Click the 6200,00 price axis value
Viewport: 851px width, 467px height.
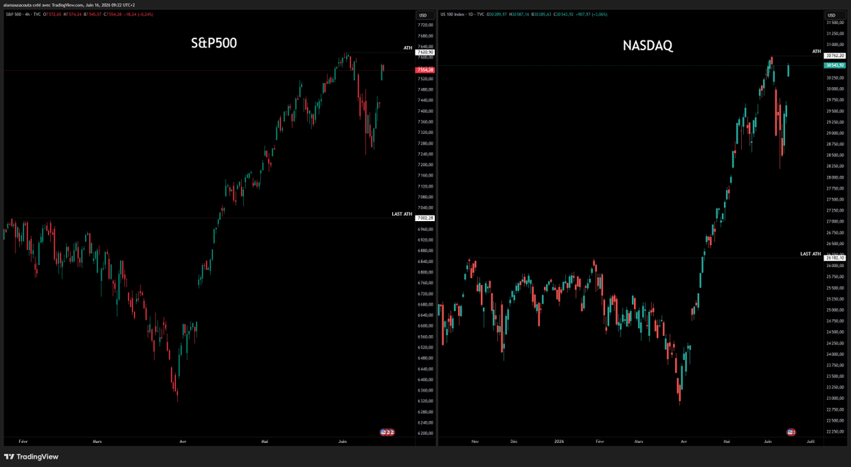coord(425,433)
